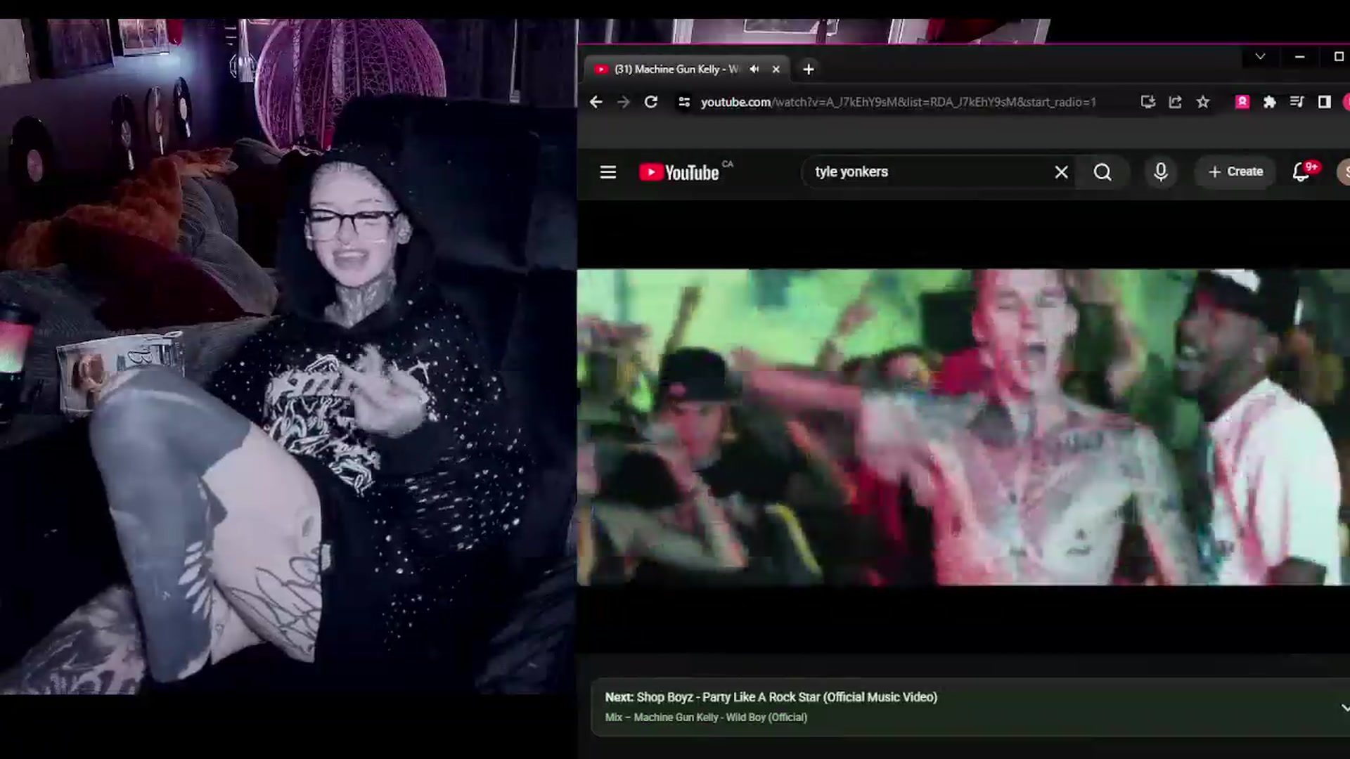The height and width of the screenshot is (759, 1350).
Task: Focus the youtube.com address bar
Action: click(898, 102)
